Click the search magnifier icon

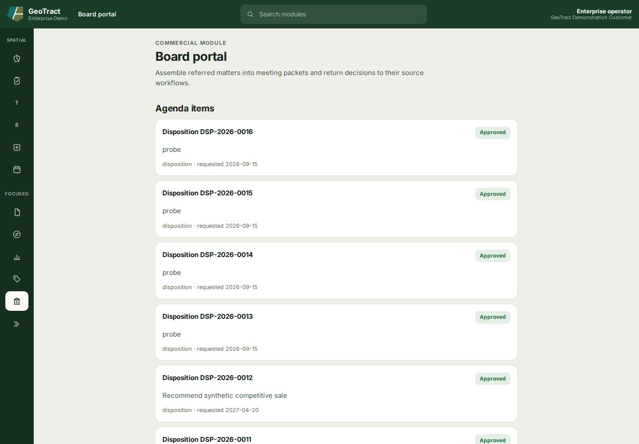click(x=250, y=14)
